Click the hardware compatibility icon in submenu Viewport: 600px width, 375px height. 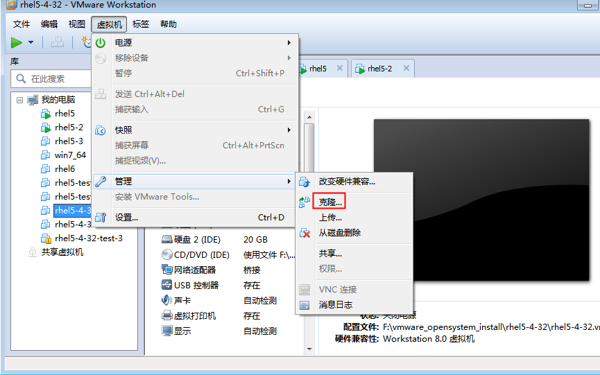(305, 182)
